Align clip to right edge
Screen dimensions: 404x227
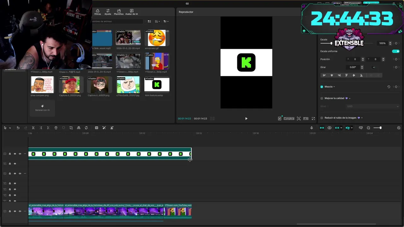[x=339, y=75]
